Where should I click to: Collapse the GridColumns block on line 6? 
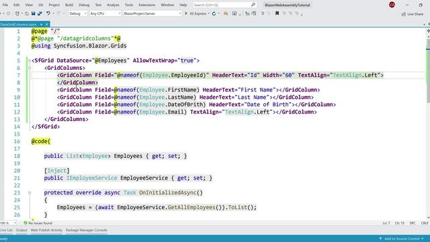click(x=30, y=68)
